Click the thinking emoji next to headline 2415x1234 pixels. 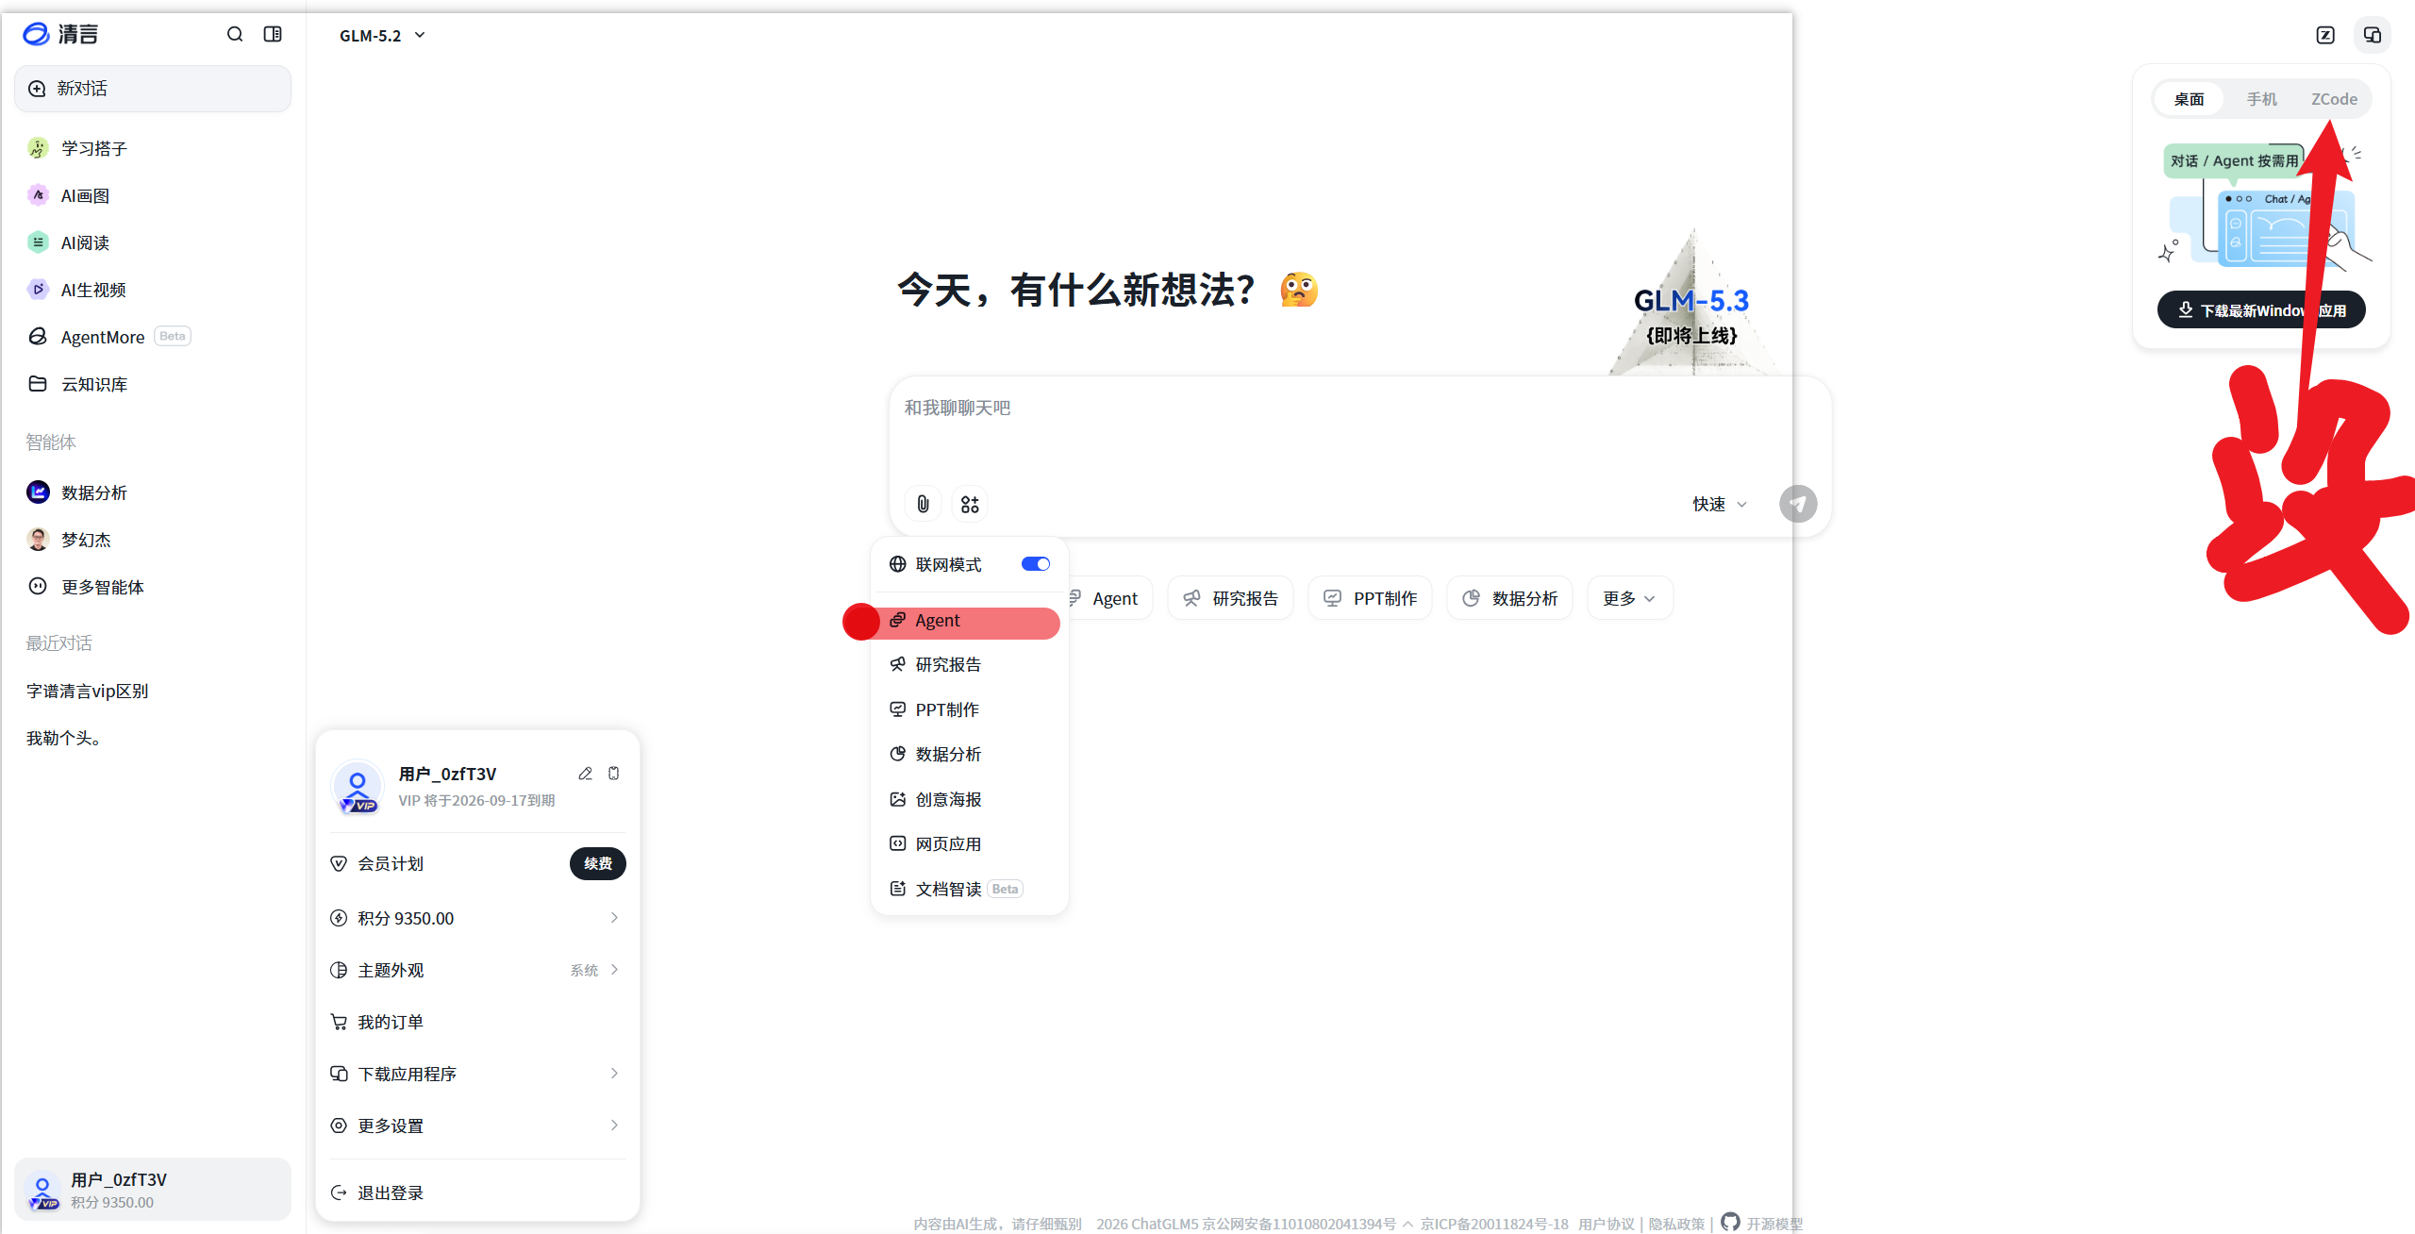point(1299,290)
